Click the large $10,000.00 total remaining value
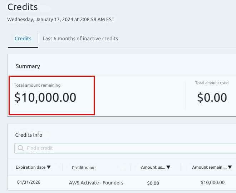This screenshot has width=236, height=193. point(45,97)
